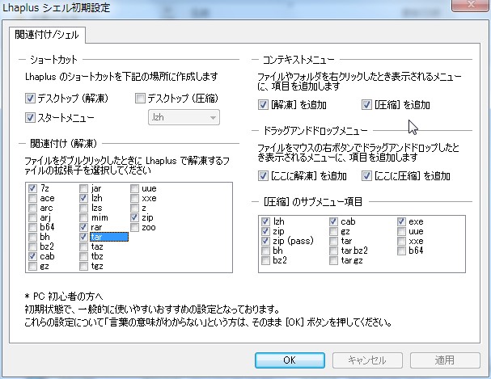Uncheck 7z extension association
The image size is (491, 379).
pos(32,188)
